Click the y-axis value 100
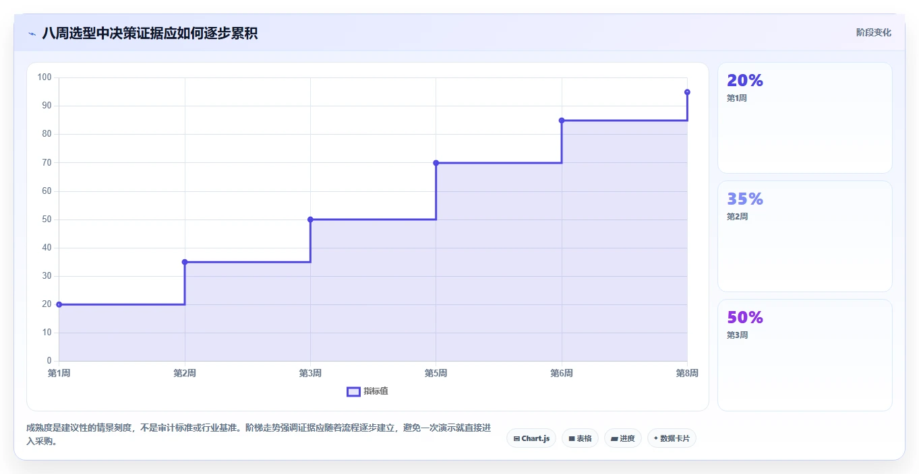919x474 pixels. pyautogui.click(x=45, y=77)
